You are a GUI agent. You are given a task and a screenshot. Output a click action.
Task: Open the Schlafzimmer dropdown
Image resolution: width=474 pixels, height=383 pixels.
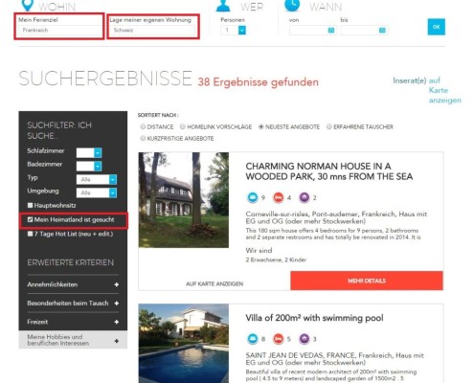pyautogui.click(x=89, y=152)
